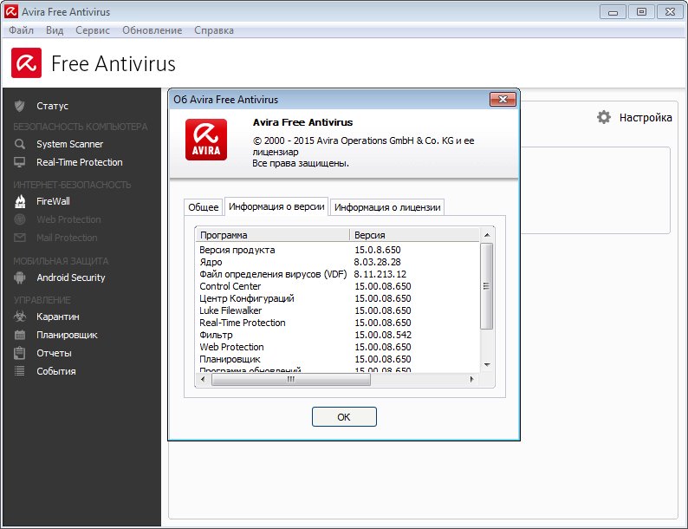Click the Web Protection globe icon
The height and width of the screenshot is (529, 688).
[20, 219]
